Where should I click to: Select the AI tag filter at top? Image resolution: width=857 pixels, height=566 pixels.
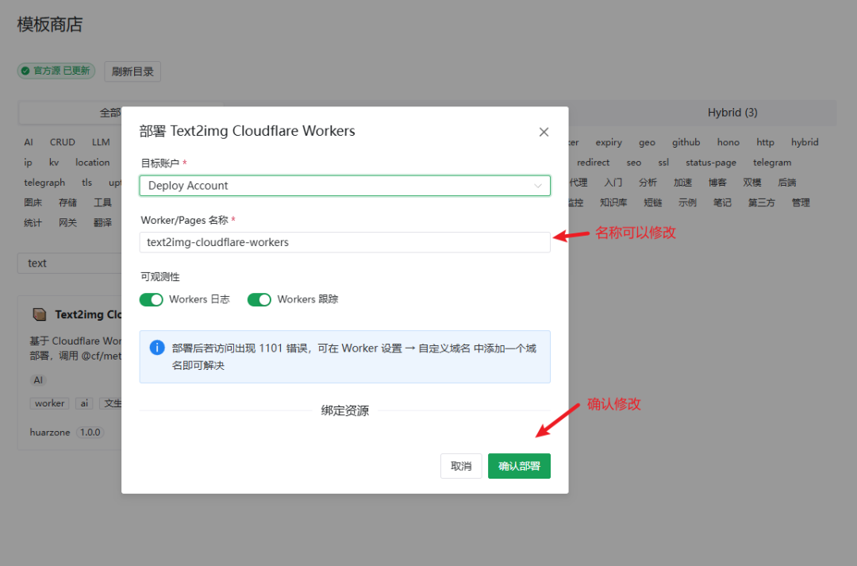(x=29, y=142)
